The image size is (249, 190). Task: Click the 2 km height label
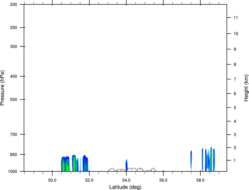pyautogui.click(x=235, y=148)
